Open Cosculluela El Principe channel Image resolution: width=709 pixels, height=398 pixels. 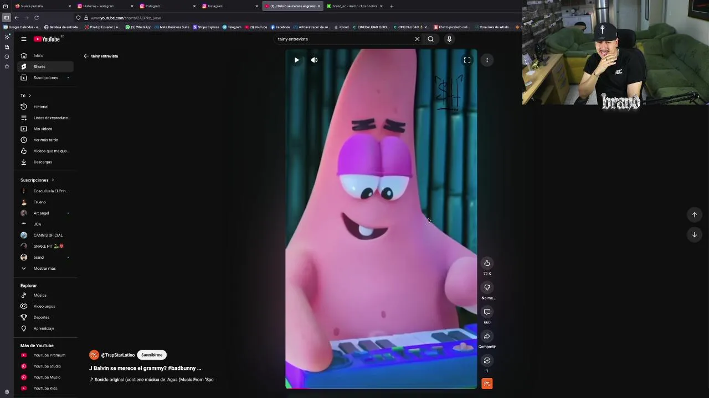(x=44, y=191)
